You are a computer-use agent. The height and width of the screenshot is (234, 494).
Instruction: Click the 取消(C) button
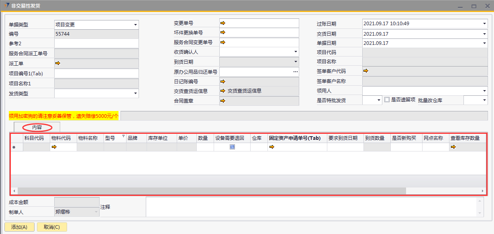click(52, 227)
